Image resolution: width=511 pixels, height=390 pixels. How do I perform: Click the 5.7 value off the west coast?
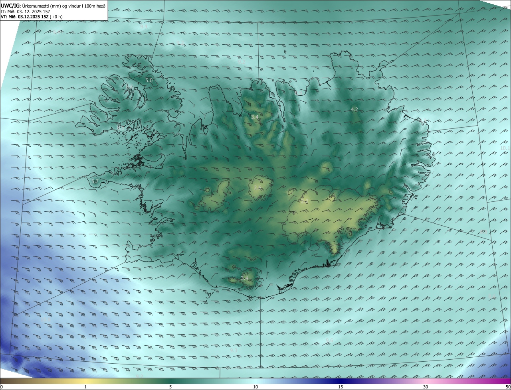click(95, 181)
